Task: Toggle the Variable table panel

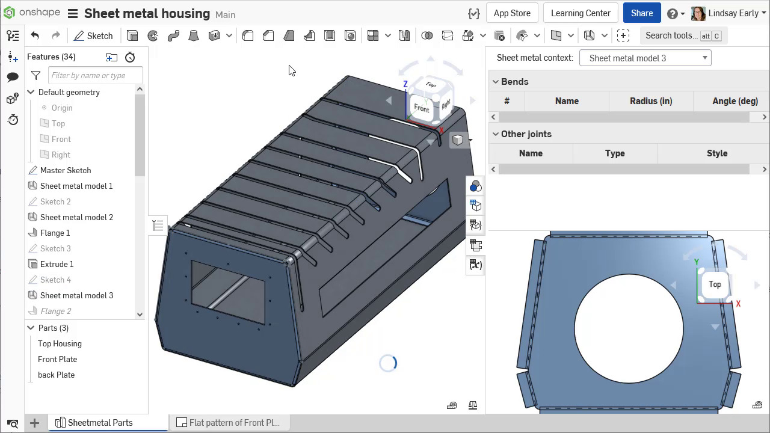Action: [476, 265]
